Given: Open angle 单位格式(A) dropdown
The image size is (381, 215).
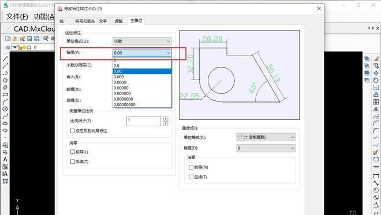Looking at the screenshot, I should (266, 137).
